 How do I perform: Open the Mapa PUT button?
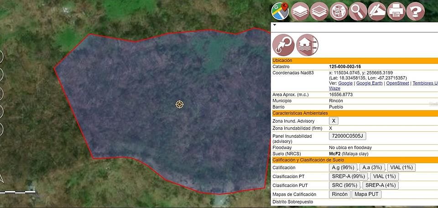(366, 194)
